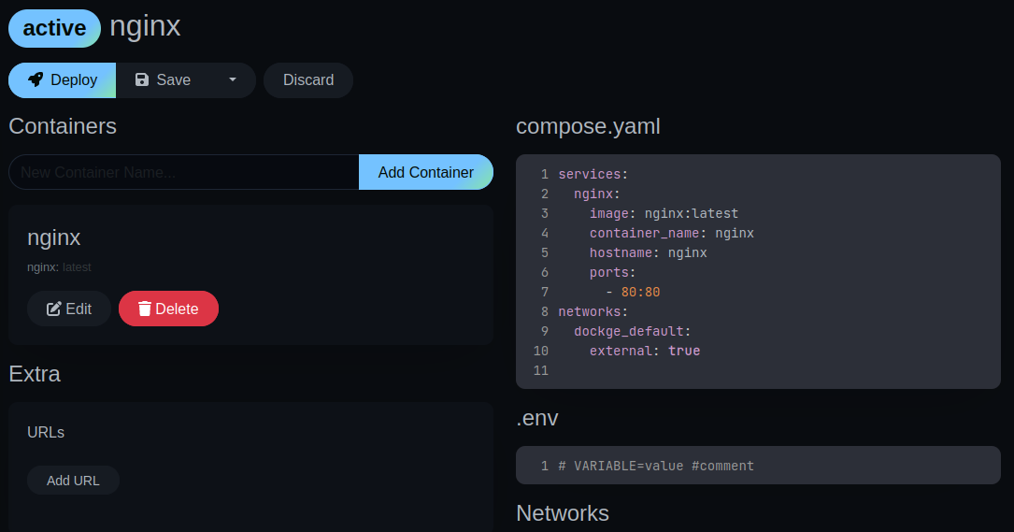Click the 'services:' line in compose.yaml
The image size is (1014, 532).
point(593,174)
